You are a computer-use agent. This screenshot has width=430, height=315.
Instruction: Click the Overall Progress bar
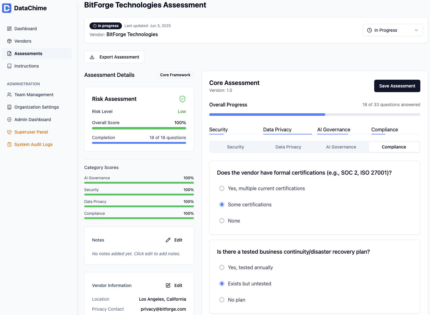[315, 115]
